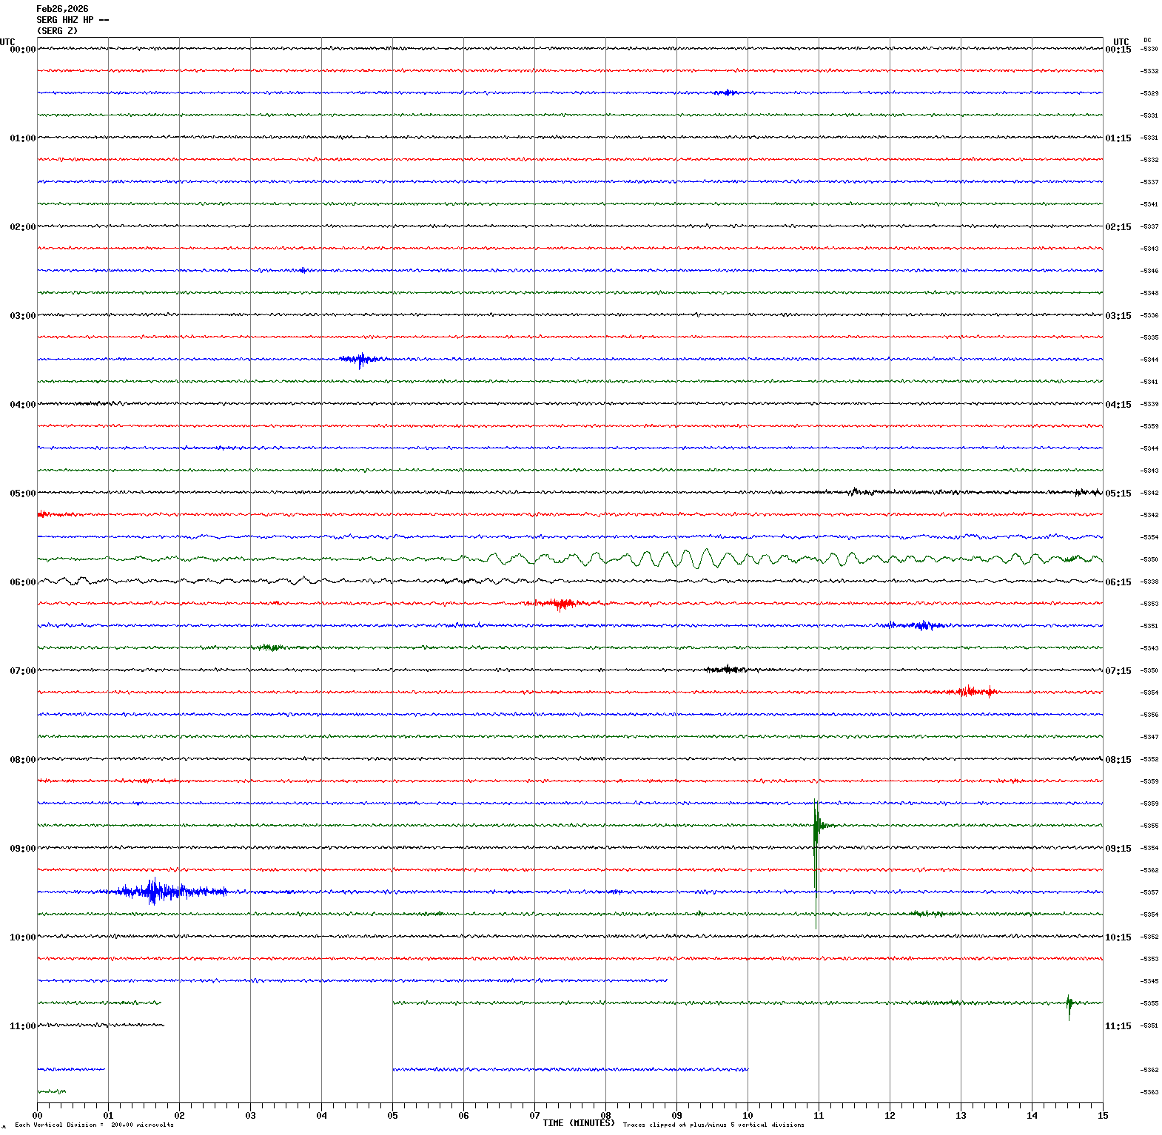Click the TIME (MINUTES) axis title

[578, 1123]
